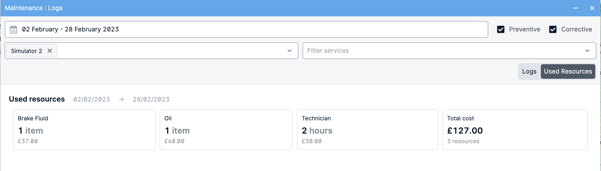The height and width of the screenshot is (171, 601).
Task: Minimize the Maintenance Logs window
Action: (575, 8)
